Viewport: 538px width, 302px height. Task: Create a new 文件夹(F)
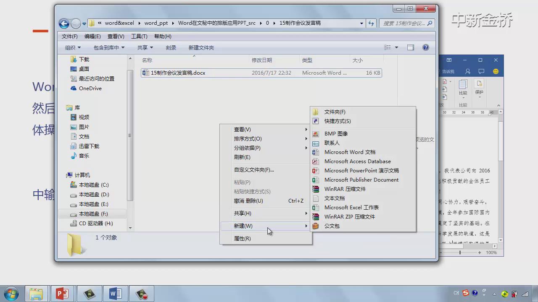pyautogui.click(x=363, y=112)
